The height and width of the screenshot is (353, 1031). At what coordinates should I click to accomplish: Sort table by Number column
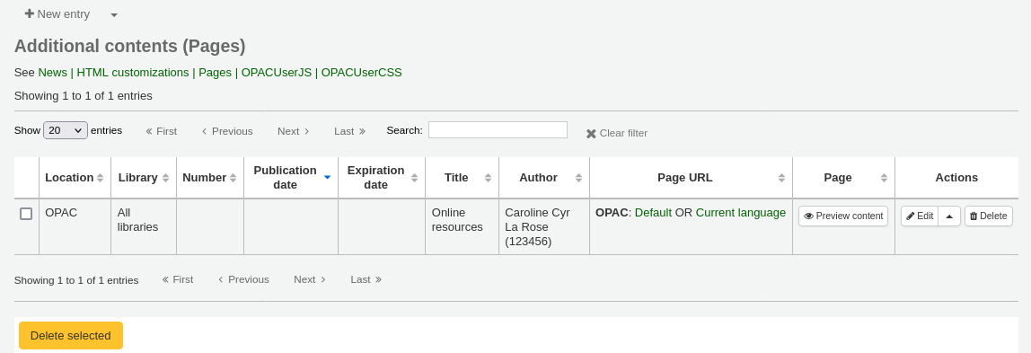[x=210, y=178]
